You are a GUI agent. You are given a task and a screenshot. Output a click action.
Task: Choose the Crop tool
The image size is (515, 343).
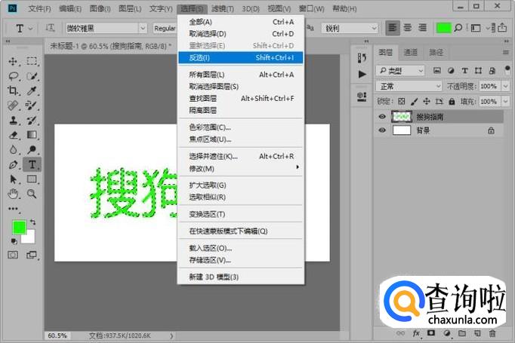click(13, 90)
